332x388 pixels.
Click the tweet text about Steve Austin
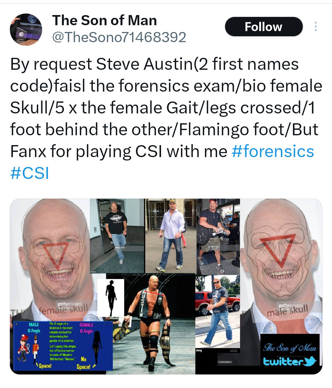coord(166,118)
